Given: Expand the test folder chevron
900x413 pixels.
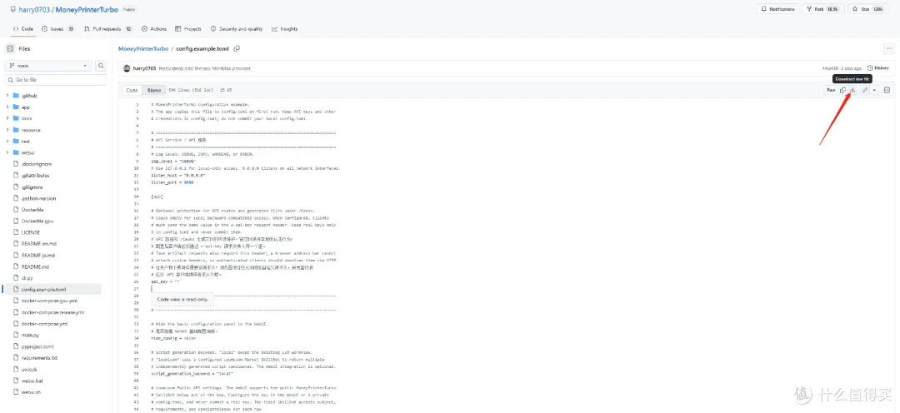Looking at the screenshot, I should point(8,141).
